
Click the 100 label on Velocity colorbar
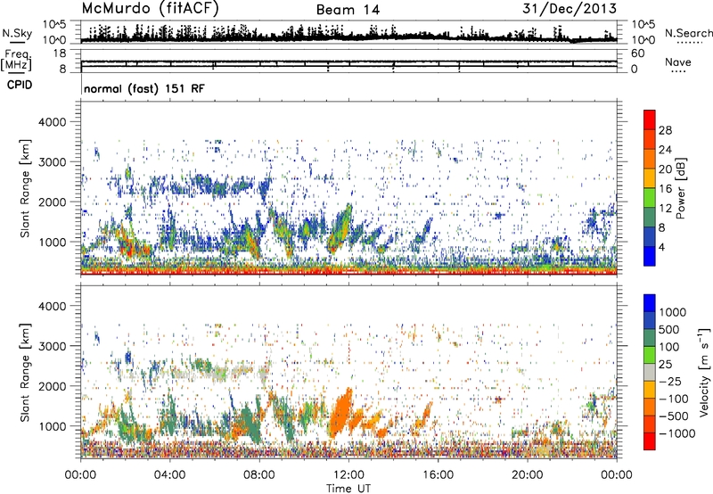click(669, 347)
